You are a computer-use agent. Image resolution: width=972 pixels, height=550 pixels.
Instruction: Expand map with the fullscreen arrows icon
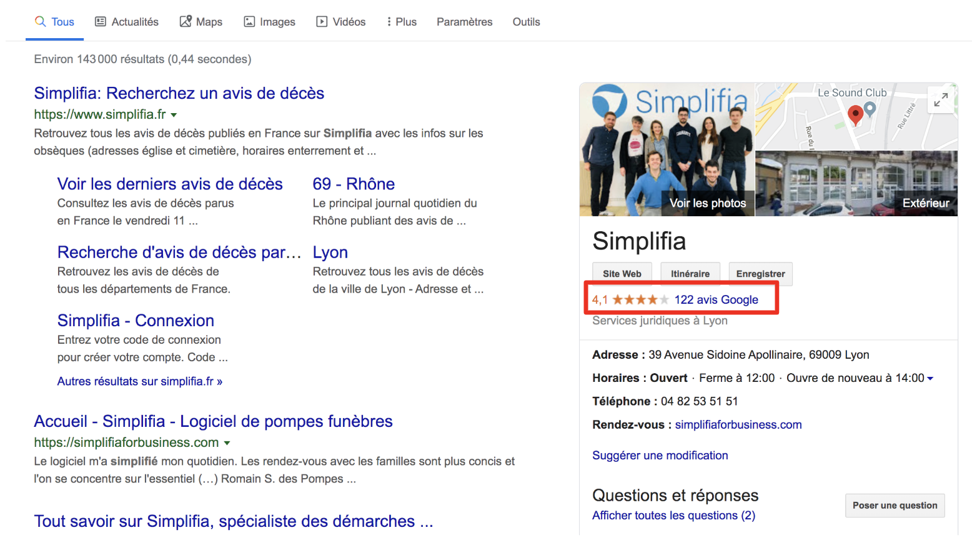pos(941,99)
